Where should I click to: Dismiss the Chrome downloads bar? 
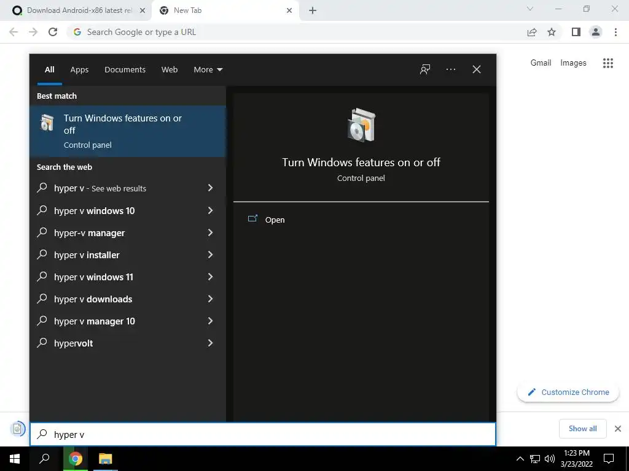[618, 429]
